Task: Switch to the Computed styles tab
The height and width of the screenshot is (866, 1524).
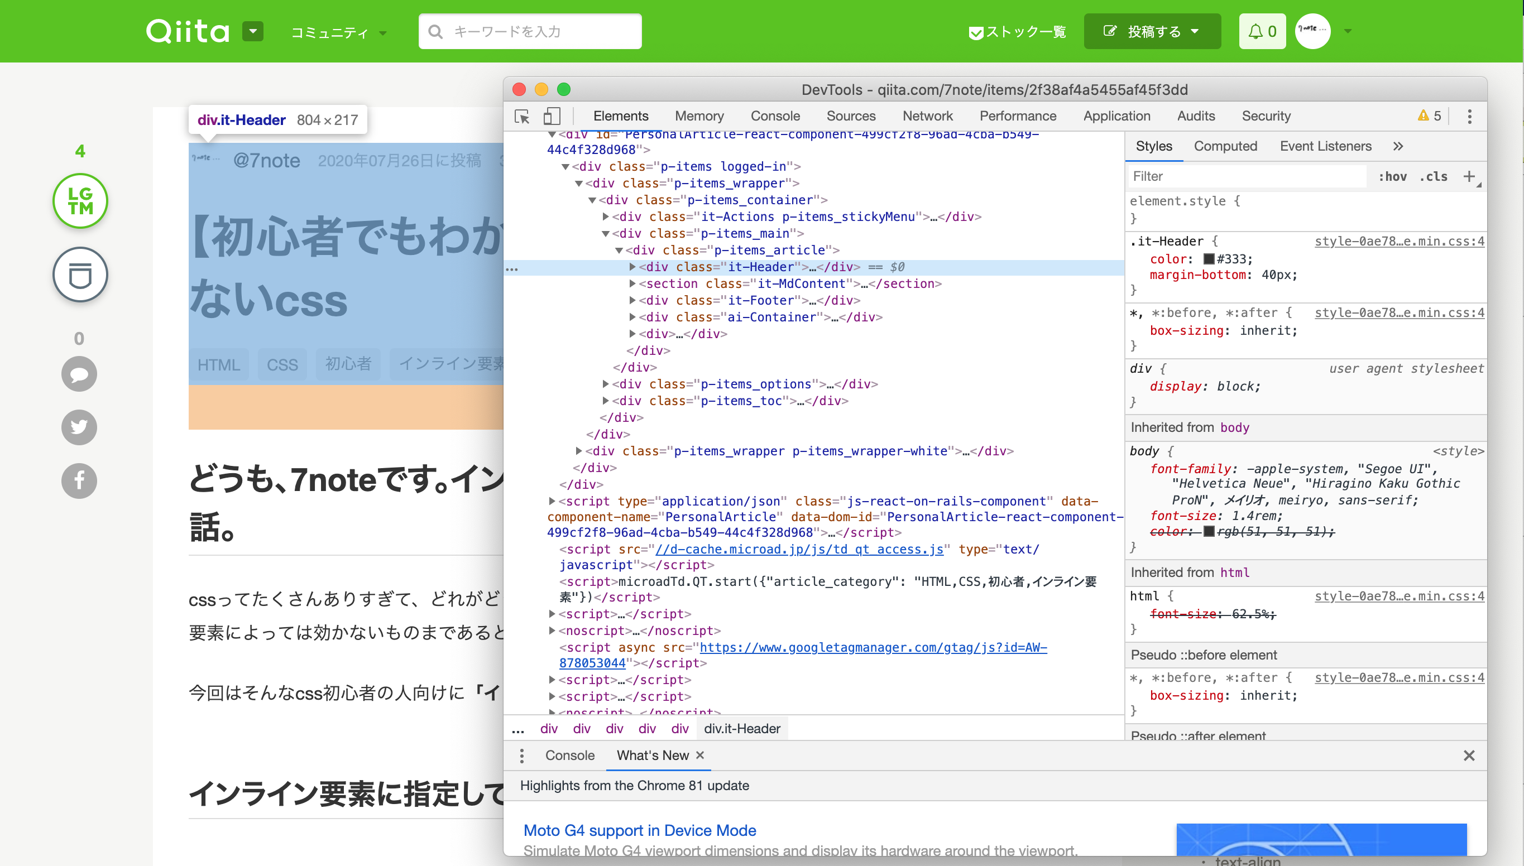Action: coord(1225,146)
